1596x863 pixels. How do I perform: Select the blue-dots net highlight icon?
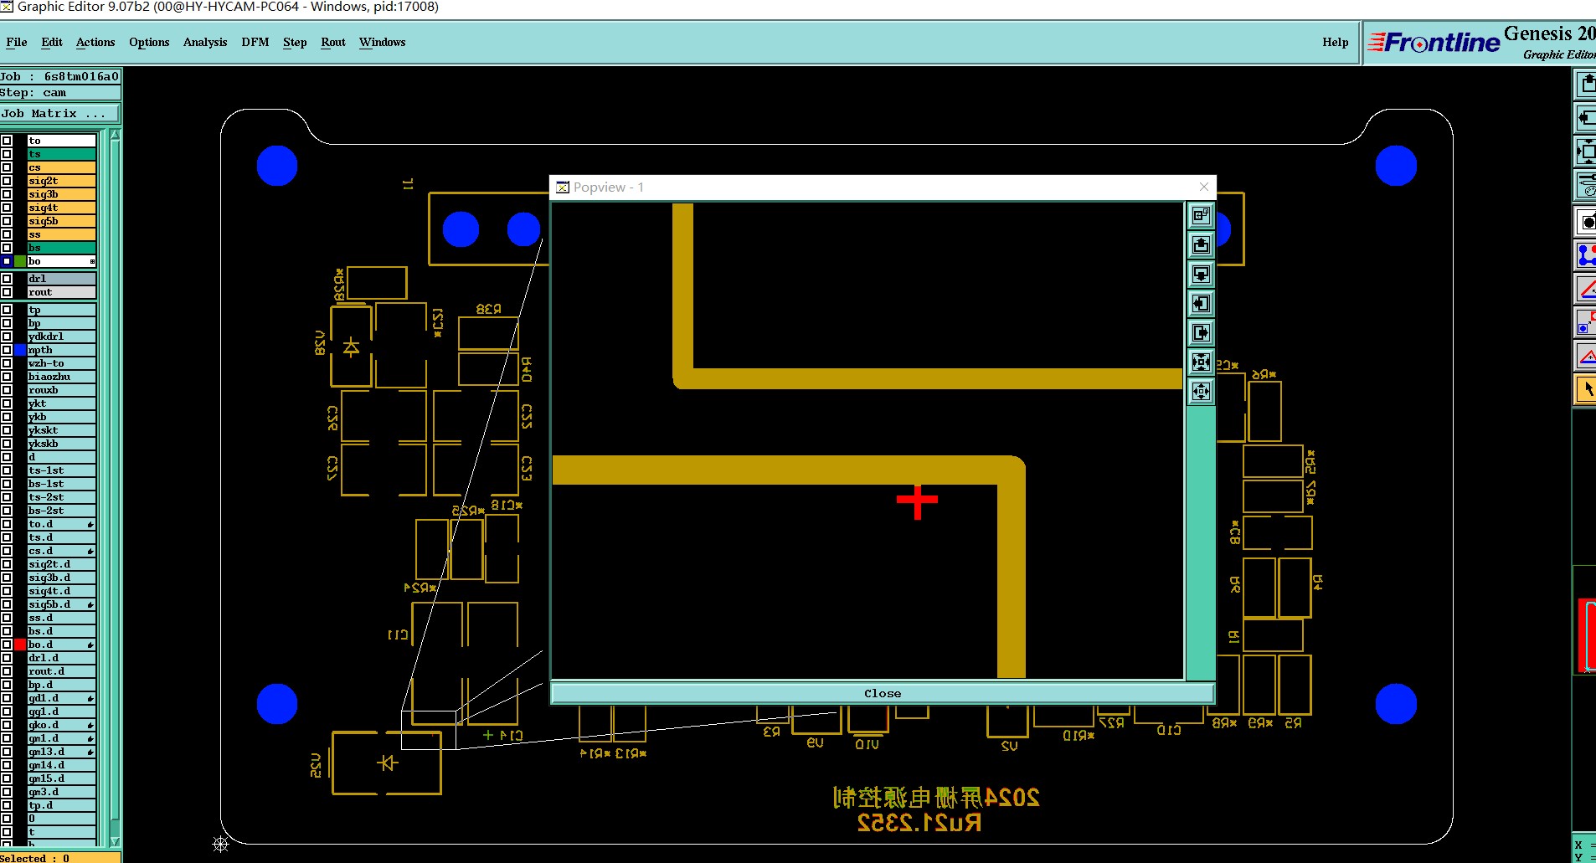click(1586, 254)
